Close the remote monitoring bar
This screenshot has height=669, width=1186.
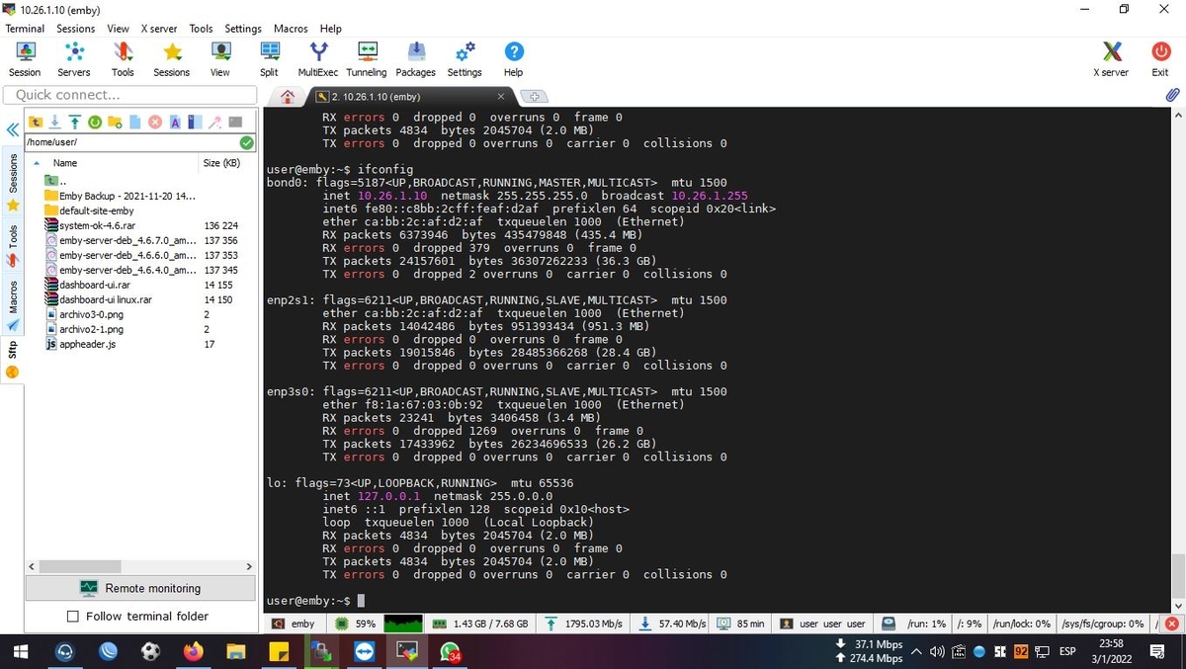coord(1172,624)
